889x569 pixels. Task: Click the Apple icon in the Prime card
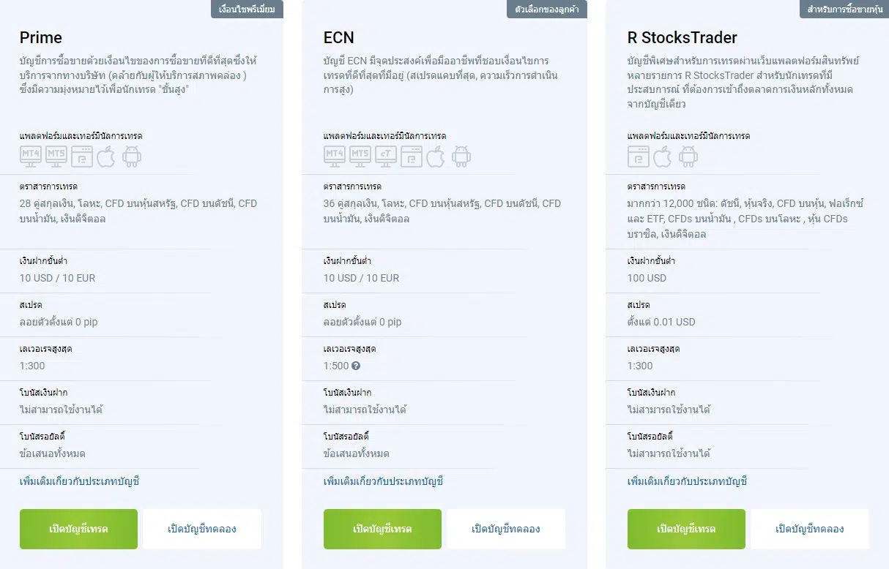pos(106,156)
